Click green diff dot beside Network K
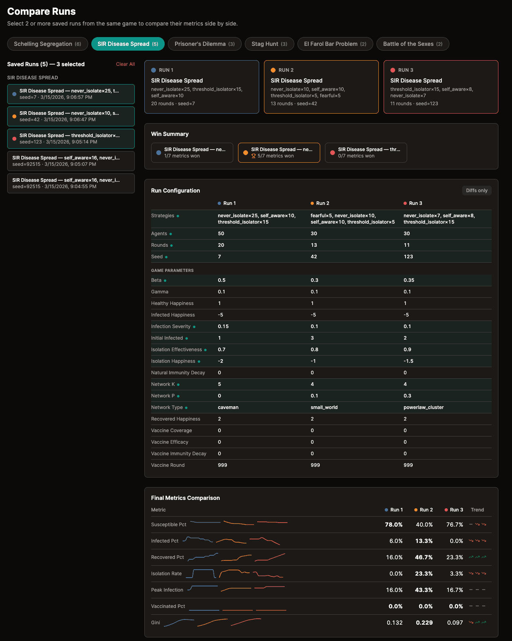The height and width of the screenshot is (641, 512). [178, 385]
